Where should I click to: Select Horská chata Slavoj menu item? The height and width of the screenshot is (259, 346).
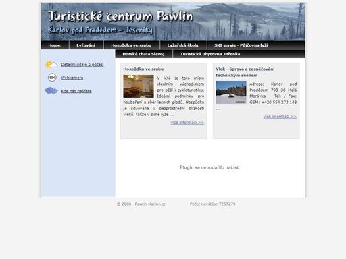(143, 54)
